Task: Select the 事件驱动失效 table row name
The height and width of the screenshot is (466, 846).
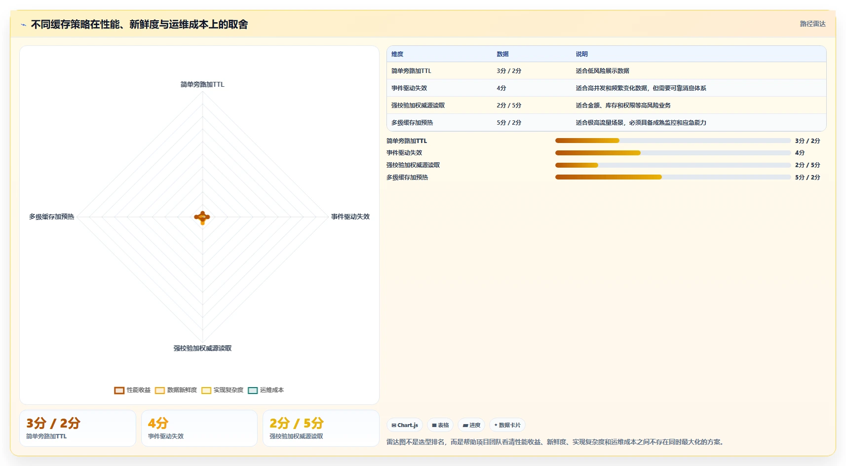Action: point(409,88)
